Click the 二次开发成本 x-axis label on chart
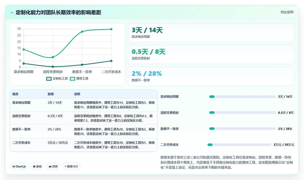304x180 pixels. (x=111, y=72)
